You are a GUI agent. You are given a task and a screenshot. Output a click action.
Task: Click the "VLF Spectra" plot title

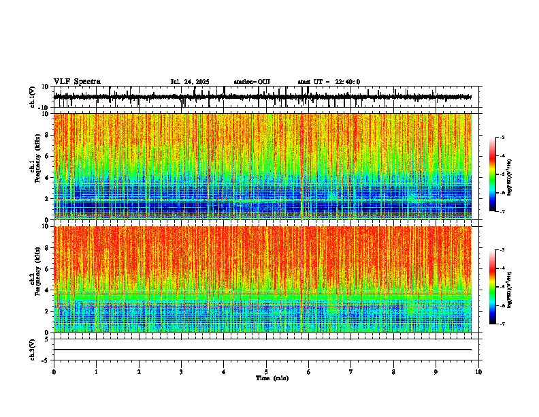[77, 82]
